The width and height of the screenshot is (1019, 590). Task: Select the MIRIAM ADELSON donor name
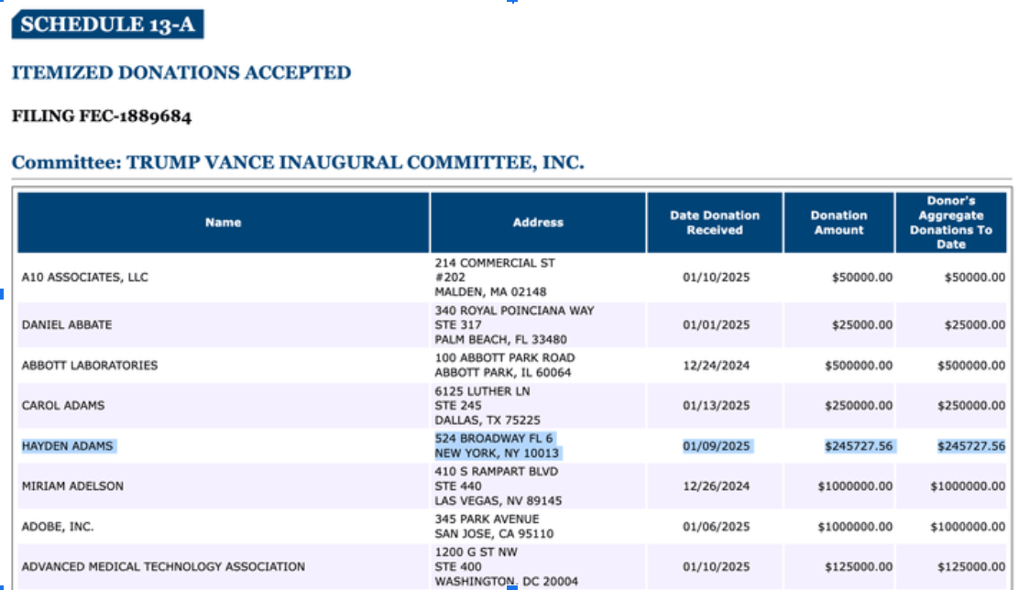coord(72,486)
